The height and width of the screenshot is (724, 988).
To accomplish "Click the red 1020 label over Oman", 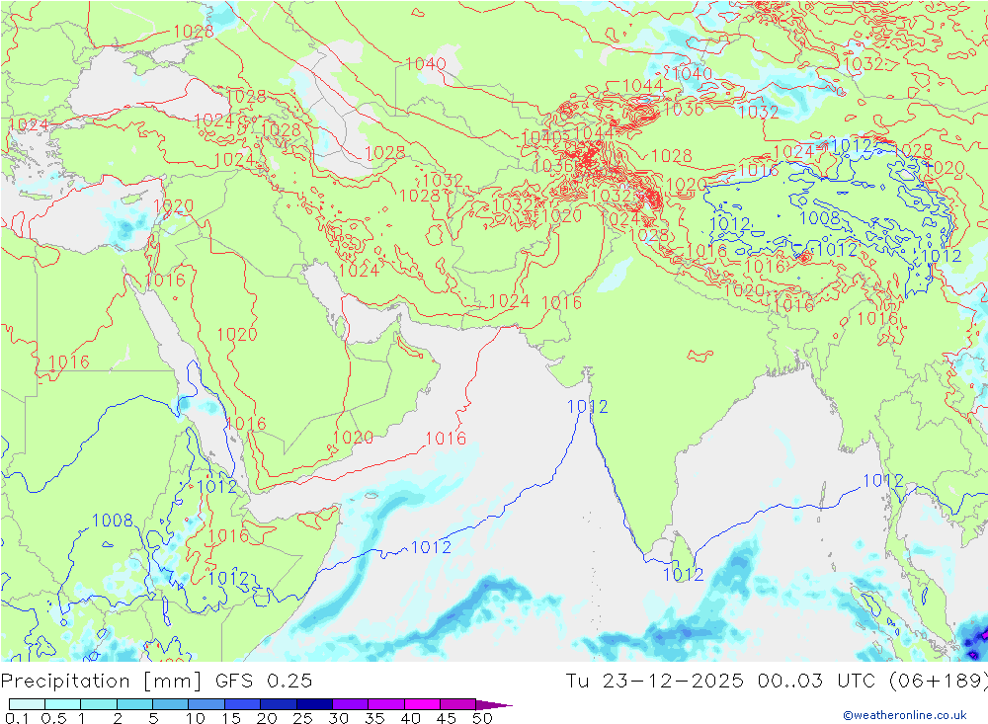I will (353, 438).
